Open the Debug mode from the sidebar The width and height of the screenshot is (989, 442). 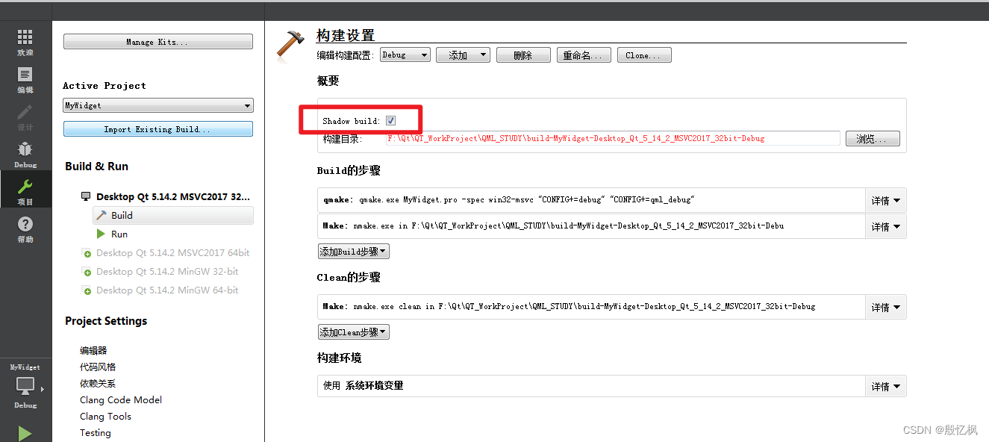click(25, 155)
